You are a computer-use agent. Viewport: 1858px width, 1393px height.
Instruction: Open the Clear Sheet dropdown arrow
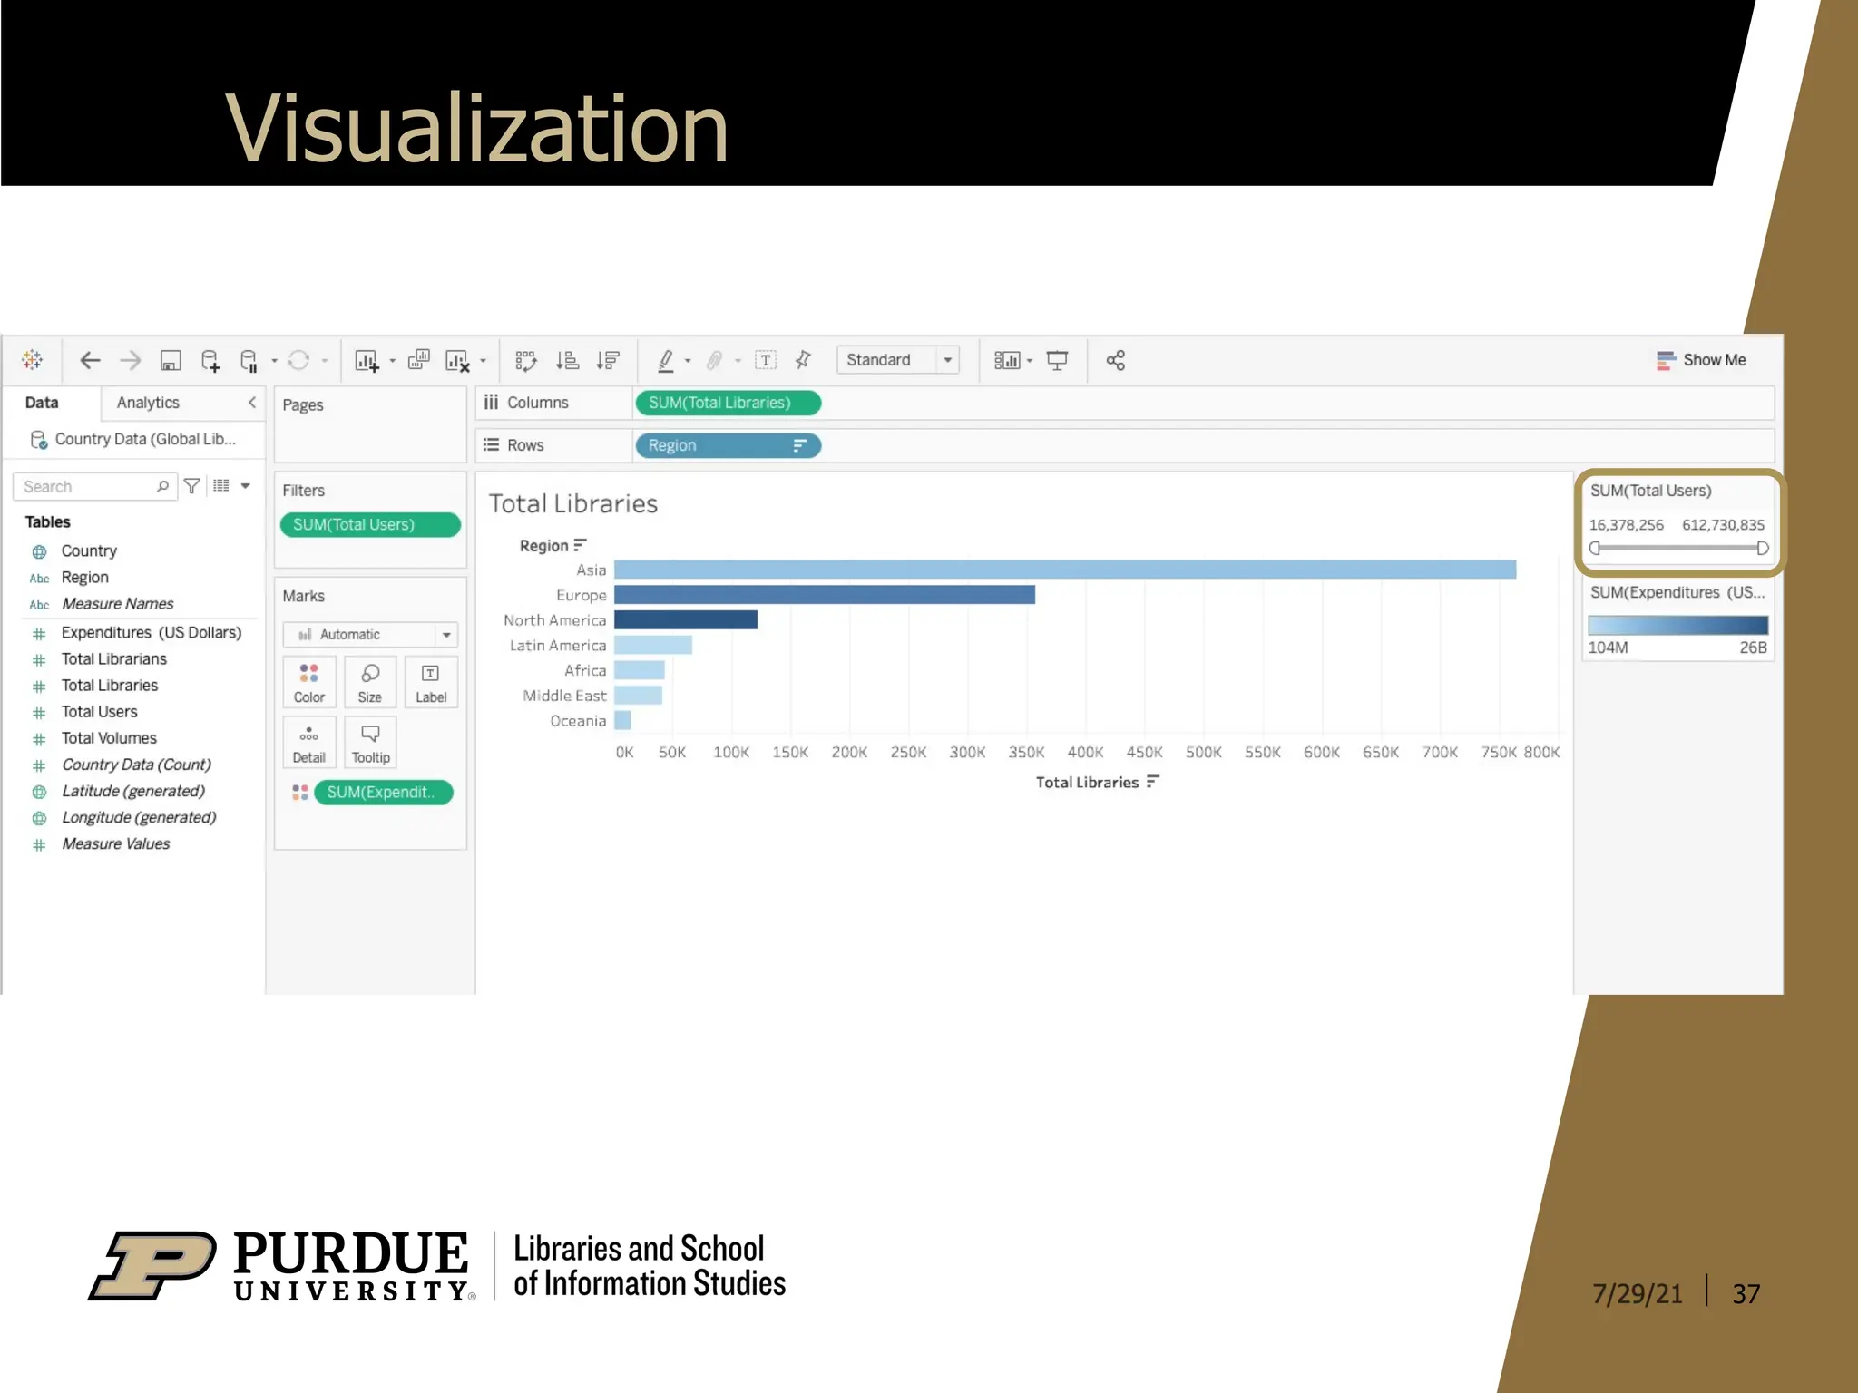pyautogui.click(x=484, y=361)
